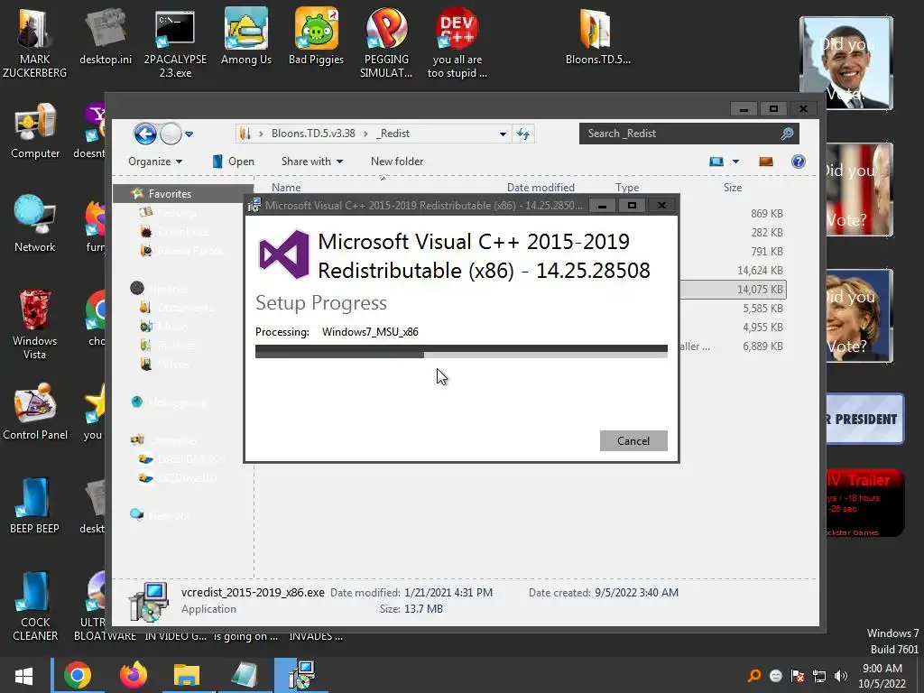Open the Action Center flag tray icon

(x=798, y=677)
